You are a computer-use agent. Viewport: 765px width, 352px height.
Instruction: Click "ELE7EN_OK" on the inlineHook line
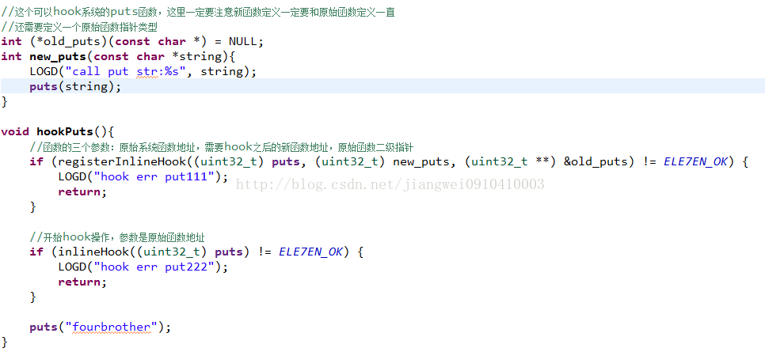tap(310, 252)
